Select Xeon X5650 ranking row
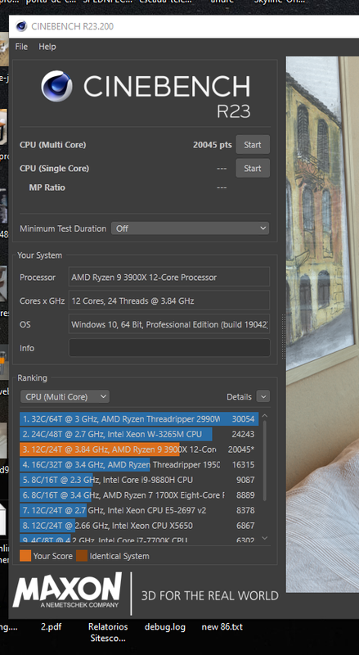 click(138, 526)
